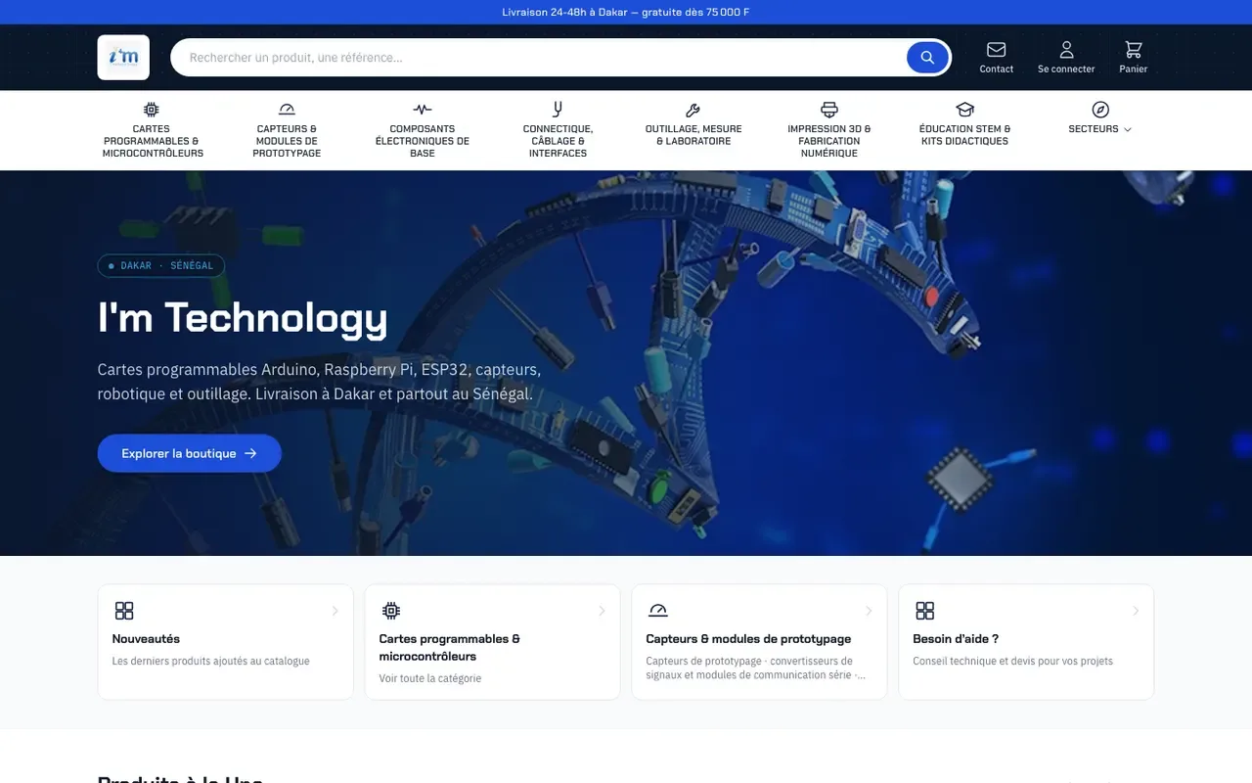Screen dimensions: 1252x783
Task: Click the chevron on Capteurs & modules card
Action: tap(869, 611)
